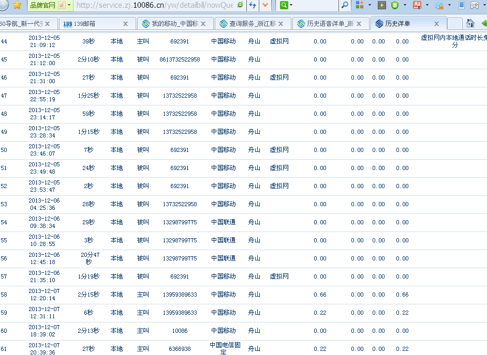487x355 pixels.
Task: Open the game controller icon
Action: pyautogui.click(x=475, y=5)
